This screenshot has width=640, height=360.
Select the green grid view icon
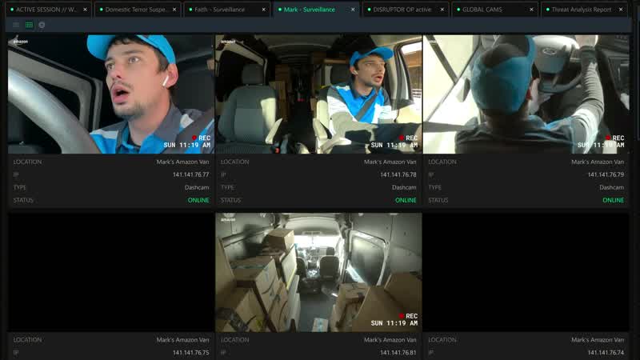29,25
